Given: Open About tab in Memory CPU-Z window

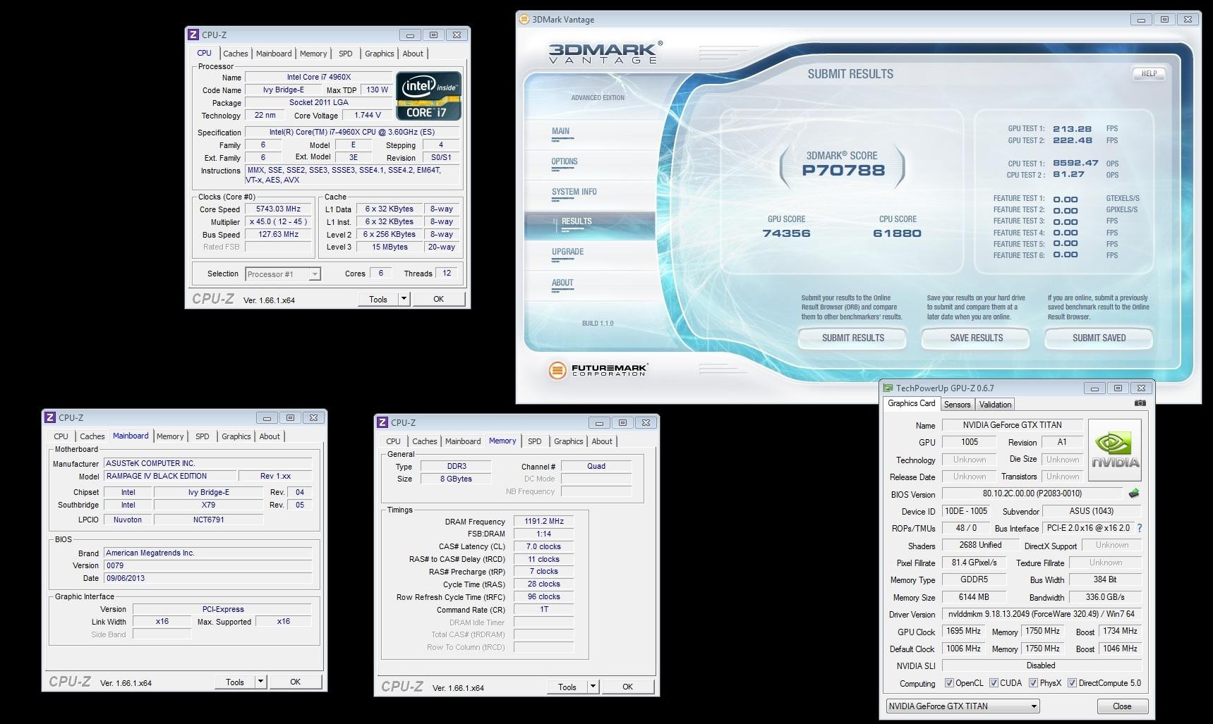Looking at the screenshot, I should click(x=602, y=441).
